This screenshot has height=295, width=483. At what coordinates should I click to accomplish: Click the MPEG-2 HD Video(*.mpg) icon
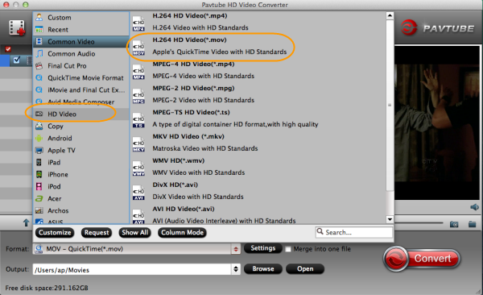pos(138,96)
